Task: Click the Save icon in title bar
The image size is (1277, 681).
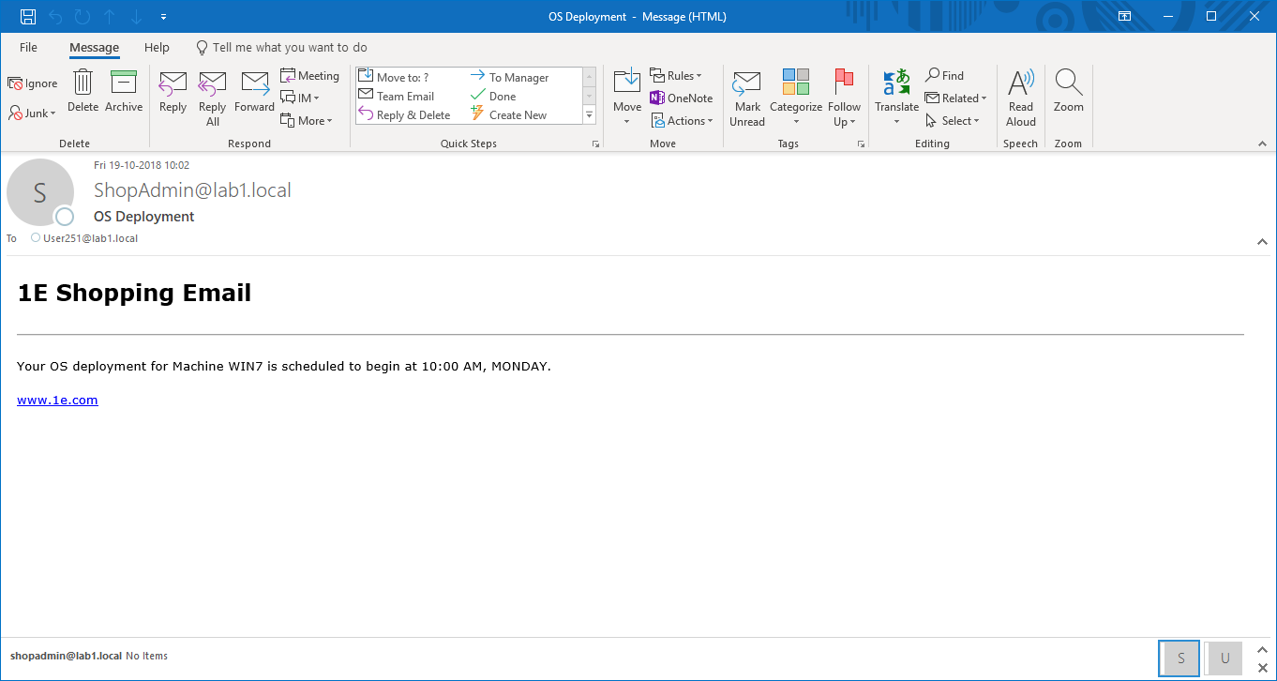Action: (28, 17)
